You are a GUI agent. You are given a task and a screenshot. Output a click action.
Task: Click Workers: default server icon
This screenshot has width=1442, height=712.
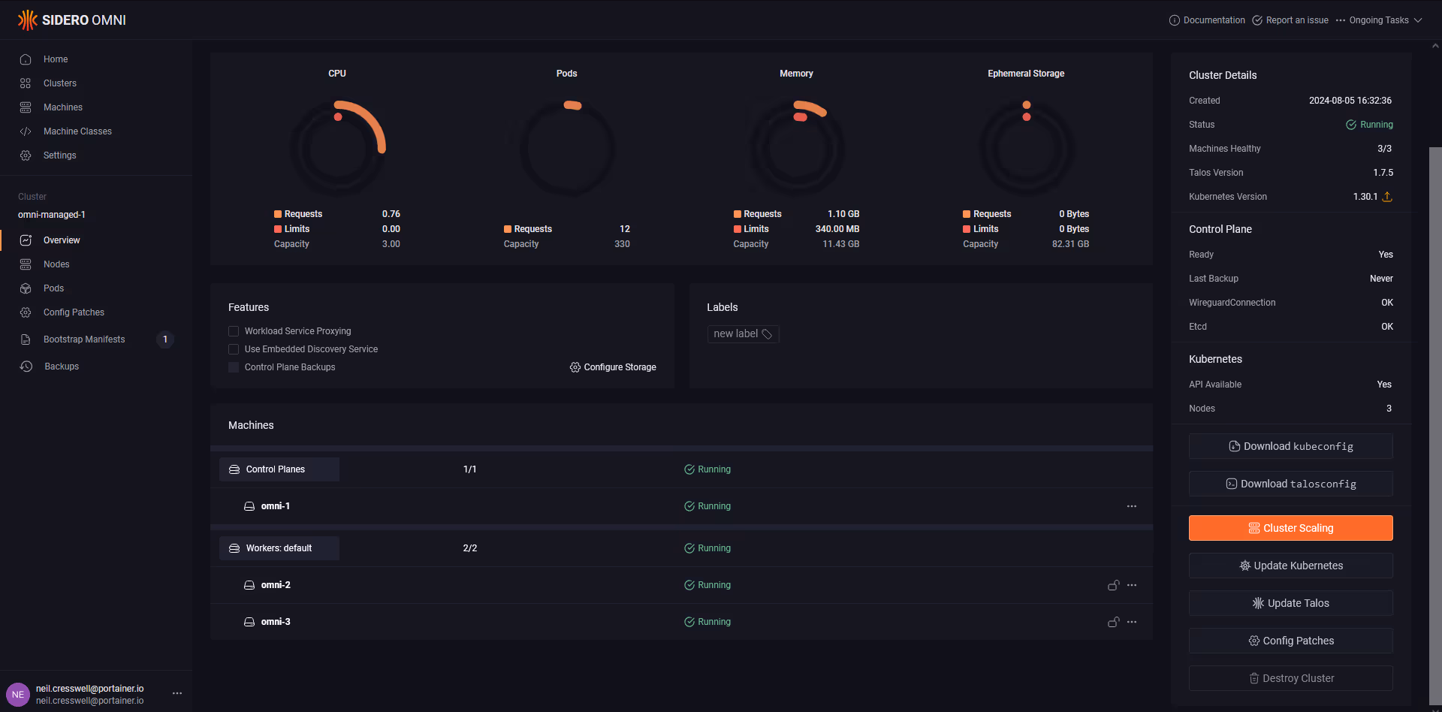click(x=234, y=548)
